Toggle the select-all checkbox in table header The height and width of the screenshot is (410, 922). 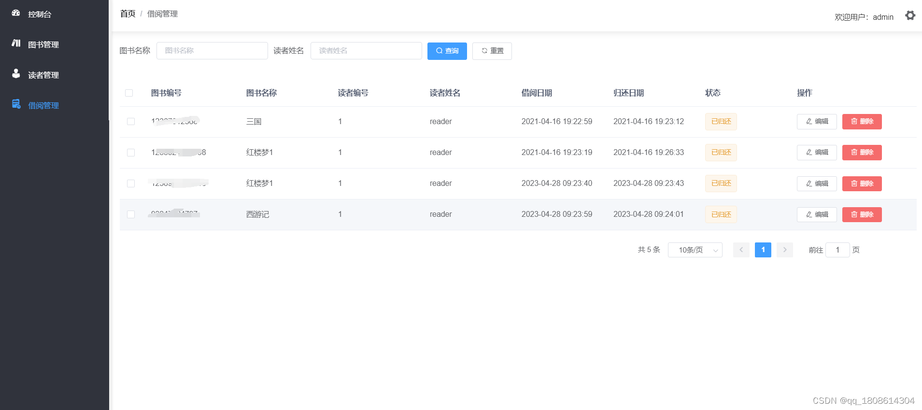click(129, 93)
